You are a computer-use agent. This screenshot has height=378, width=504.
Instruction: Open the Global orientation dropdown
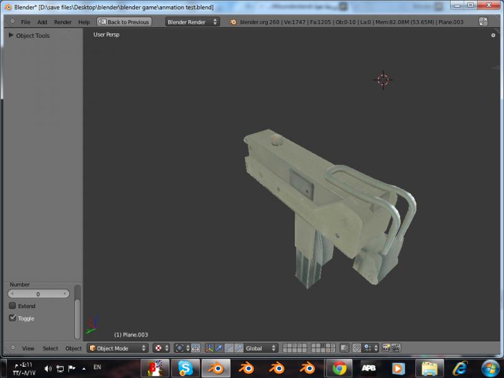(x=261, y=348)
